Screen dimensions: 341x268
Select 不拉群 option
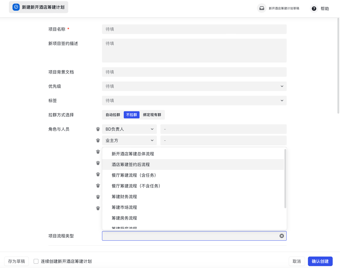tap(132, 115)
